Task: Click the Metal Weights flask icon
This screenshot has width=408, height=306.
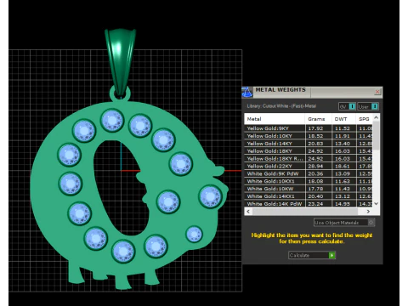Action: click(x=246, y=93)
